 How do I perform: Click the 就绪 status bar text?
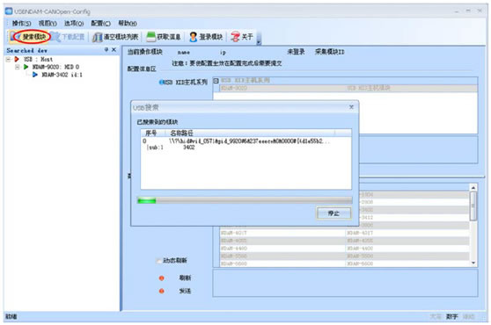pos(11,316)
